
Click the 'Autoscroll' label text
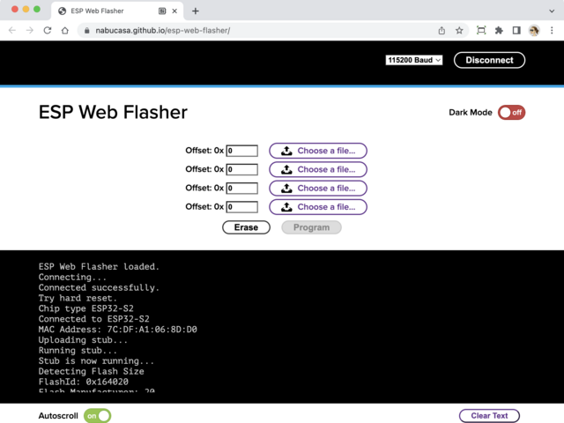click(x=58, y=416)
